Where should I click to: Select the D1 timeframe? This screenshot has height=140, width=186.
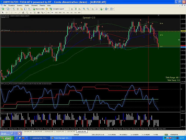pos(71,12)
